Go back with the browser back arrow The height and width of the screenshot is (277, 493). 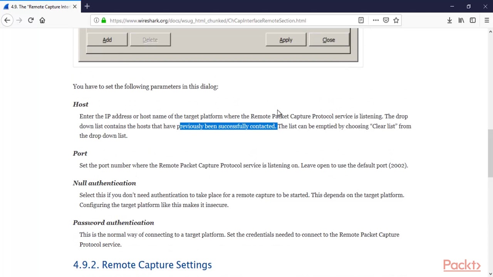[x=7, y=20]
